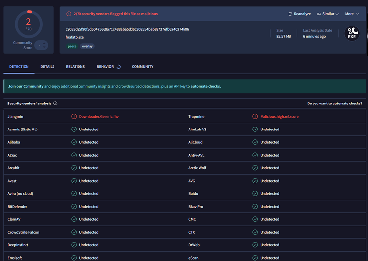The height and width of the screenshot is (261, 368).
Task: Click the DeepInstinct undetected checkmark icon
Action: pyautogui.click(x=74, y=245)
